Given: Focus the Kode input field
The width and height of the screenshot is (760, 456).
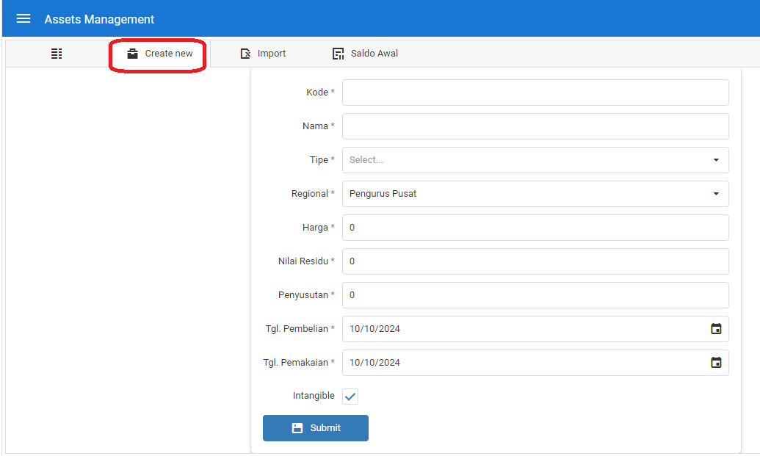Looking at the screenshot, I should [535, 93].
